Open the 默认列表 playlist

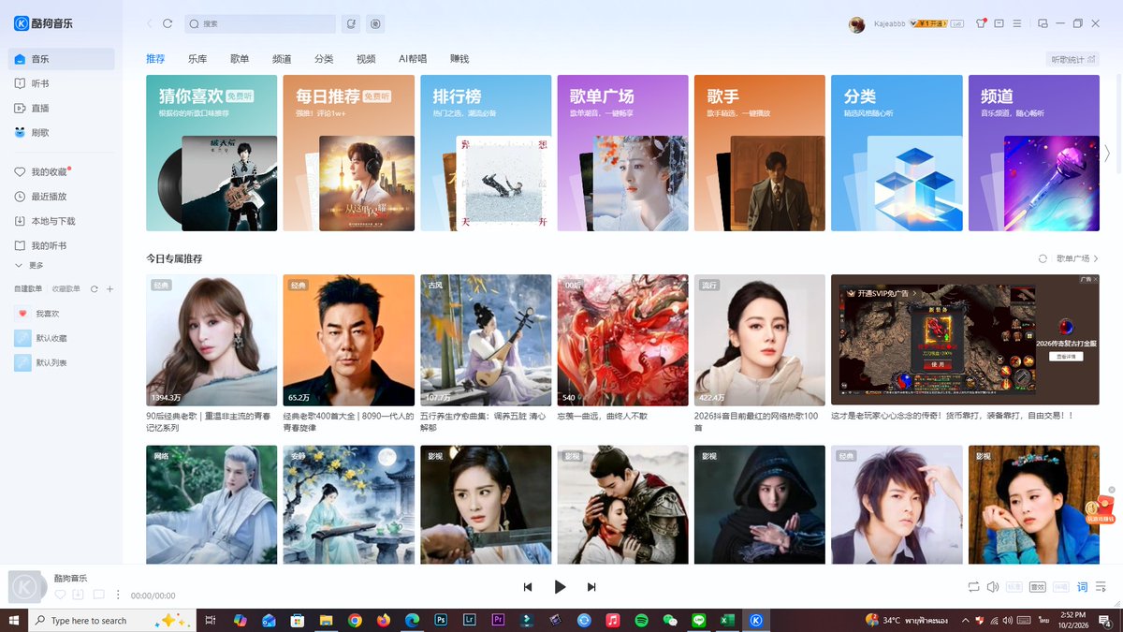coord(62,362)
